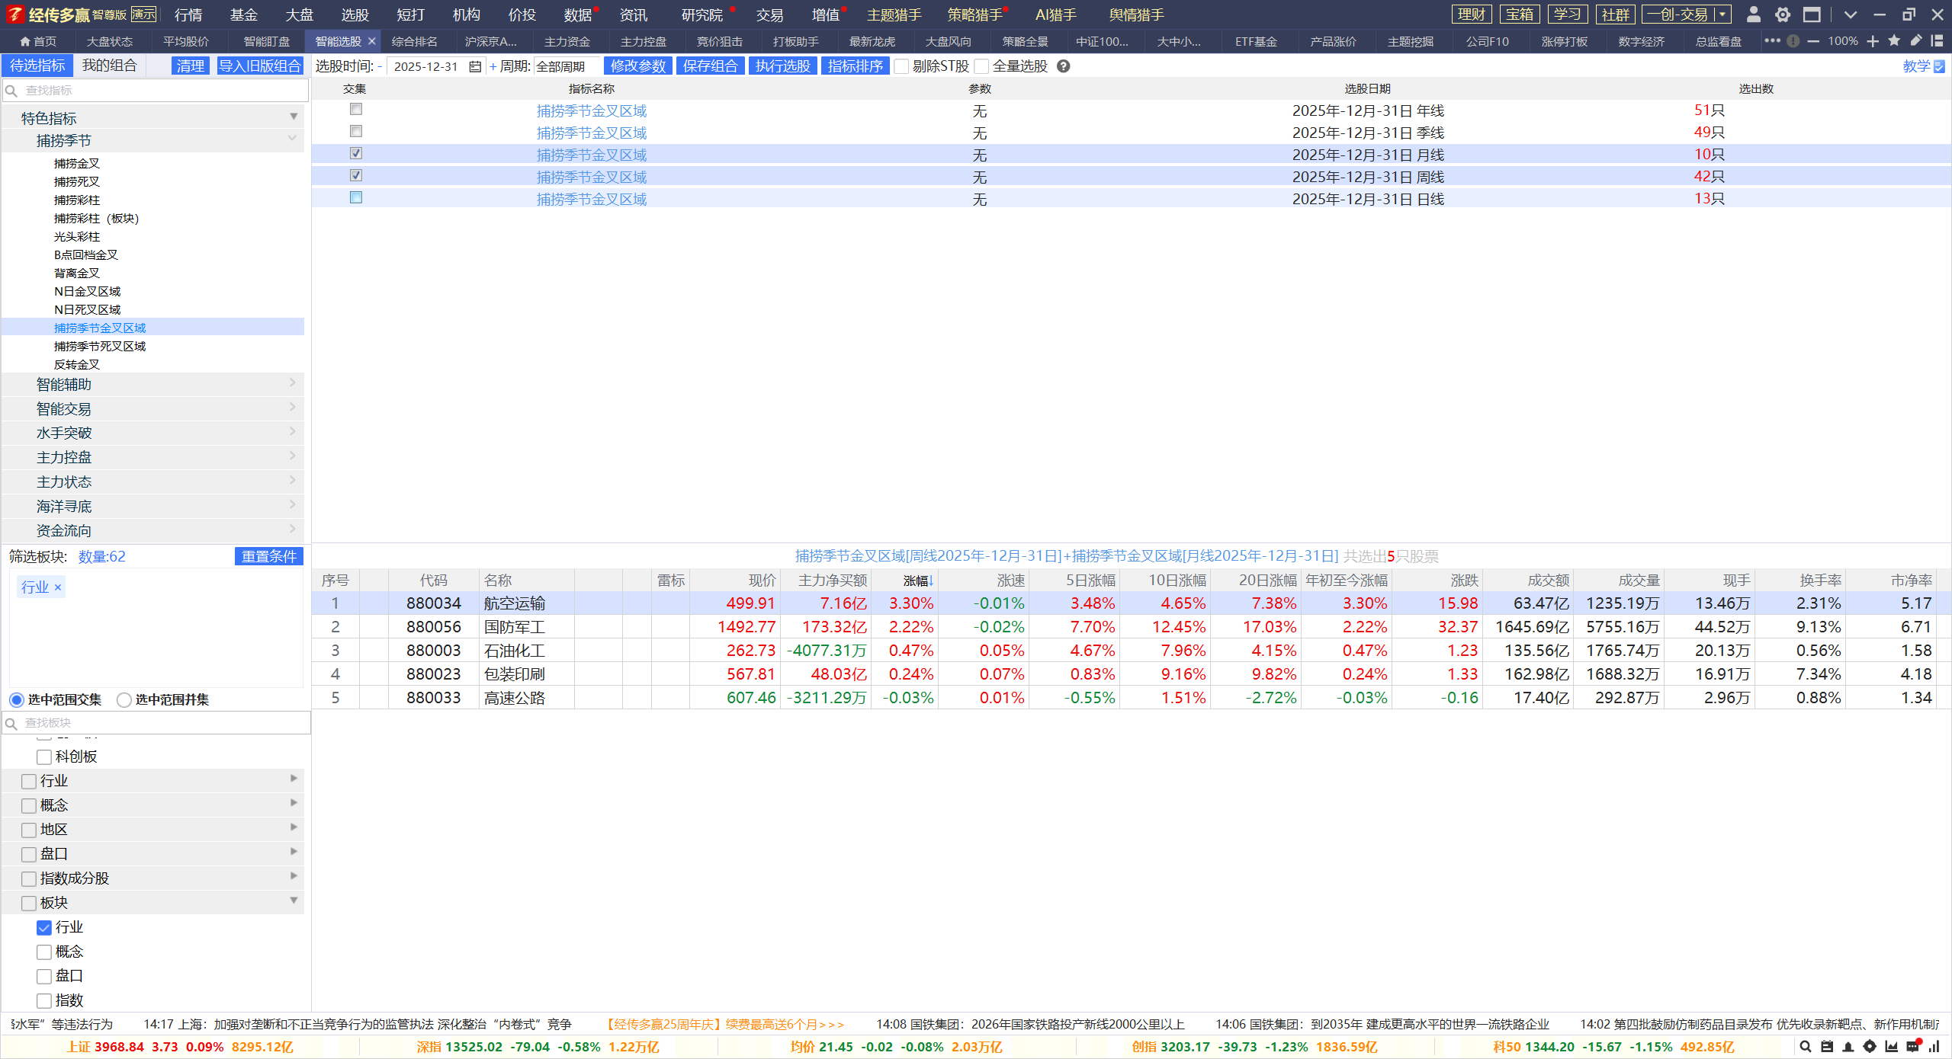This screenshot has width=1952, height=1059.
Task: Click the pencil edit icon in tab bar
Action: pyautogui.click(x=1915, y=41)
